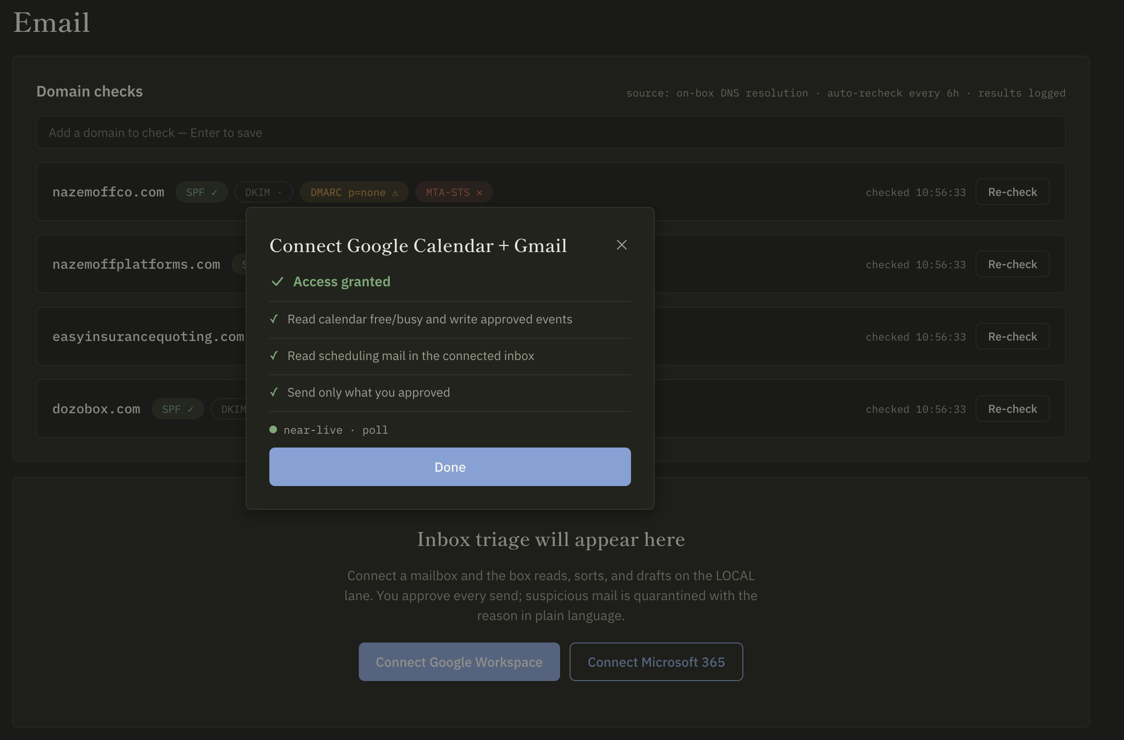This screenshot has width=1124, height=740.
Task: Click 'Send only what you approved' text
Action: point(368,392)
